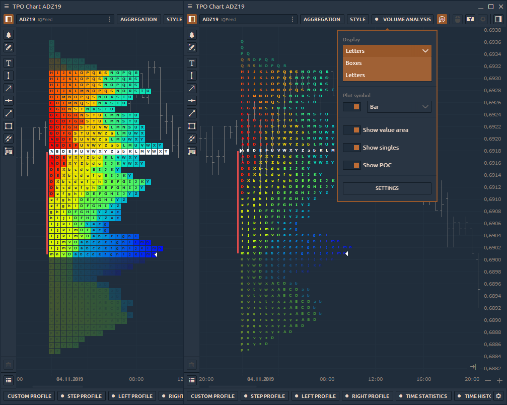Screen dimensions: 507x405
Task: Toggle Show value area switch
Action: (x=352, y=130)
